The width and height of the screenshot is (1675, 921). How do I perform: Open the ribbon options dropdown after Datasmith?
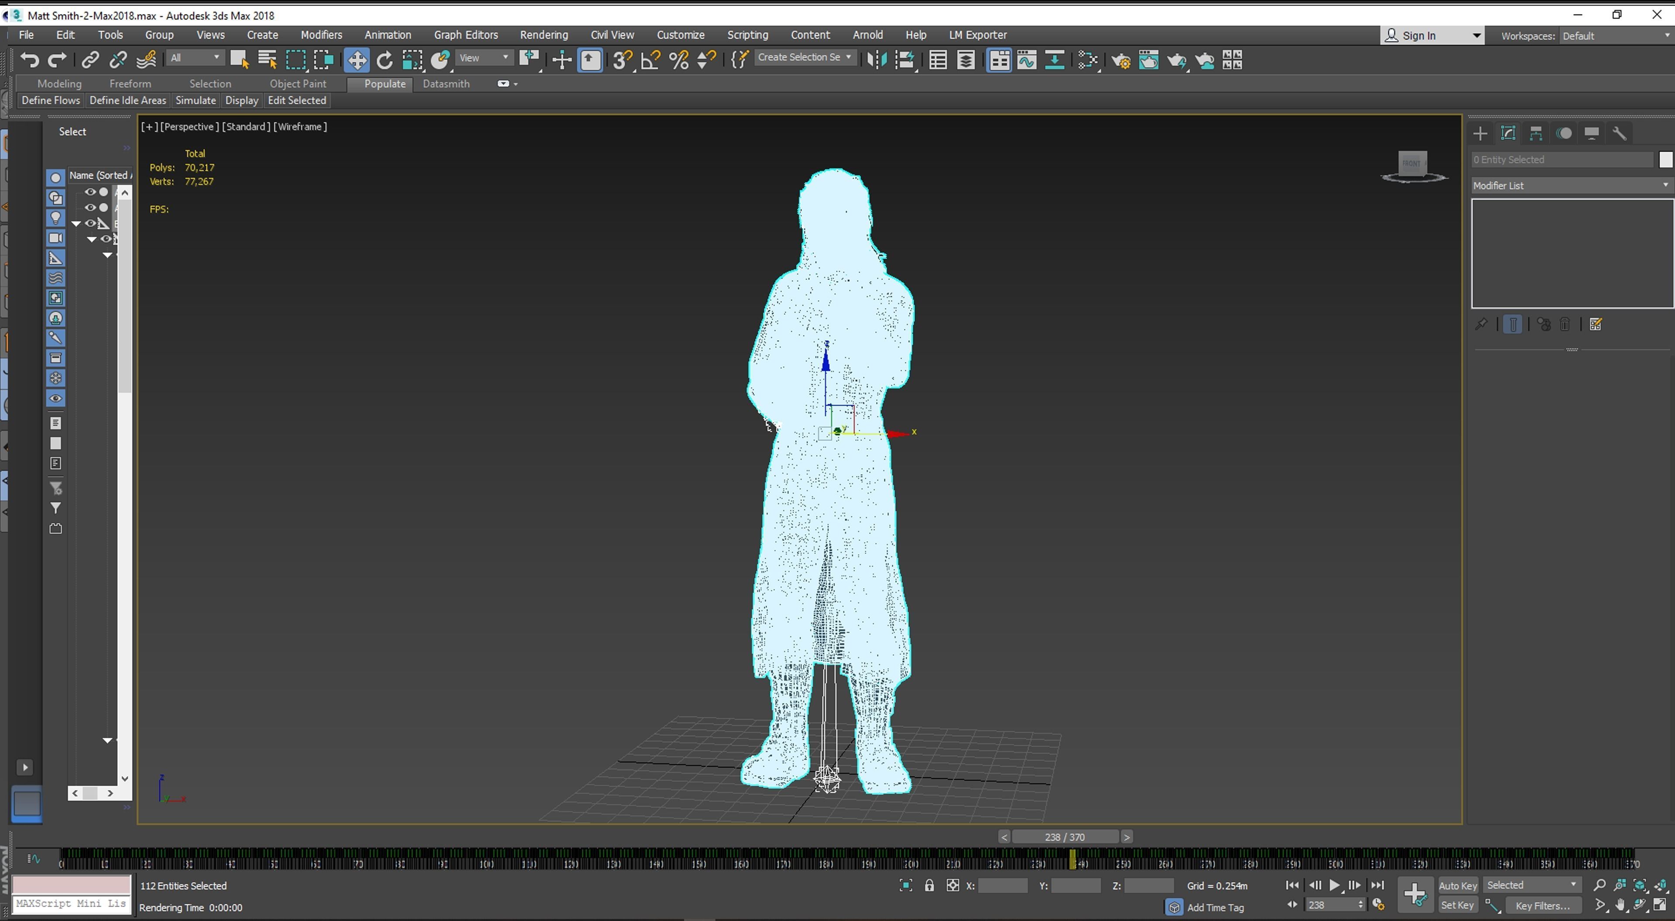[x=507, y=84]
